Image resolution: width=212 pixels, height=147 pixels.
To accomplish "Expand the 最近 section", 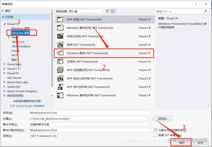I will pyautogui.click(x=3, y=11).
